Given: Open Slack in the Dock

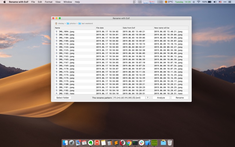Looking at the screenshot, I should (142, 143).
